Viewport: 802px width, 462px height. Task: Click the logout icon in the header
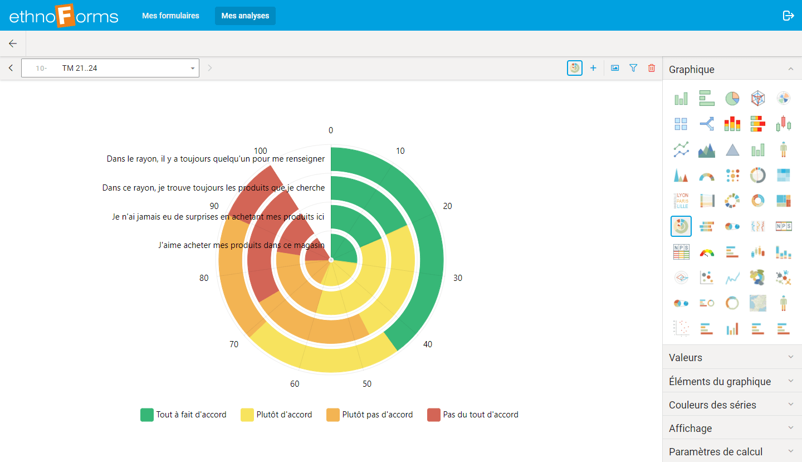788,16
